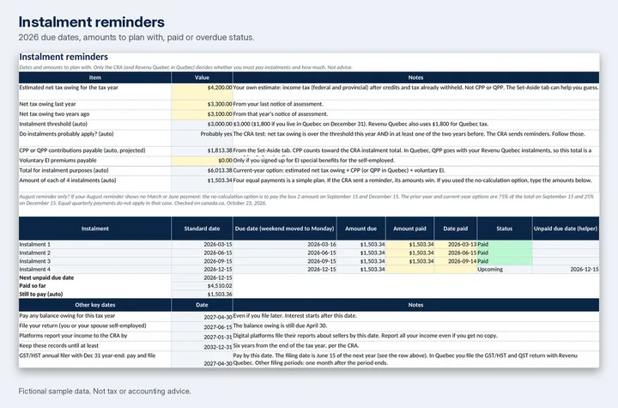
Task: Click the 'Amount of each of 4 instalments (auto)' label
Action: point(68,180)
